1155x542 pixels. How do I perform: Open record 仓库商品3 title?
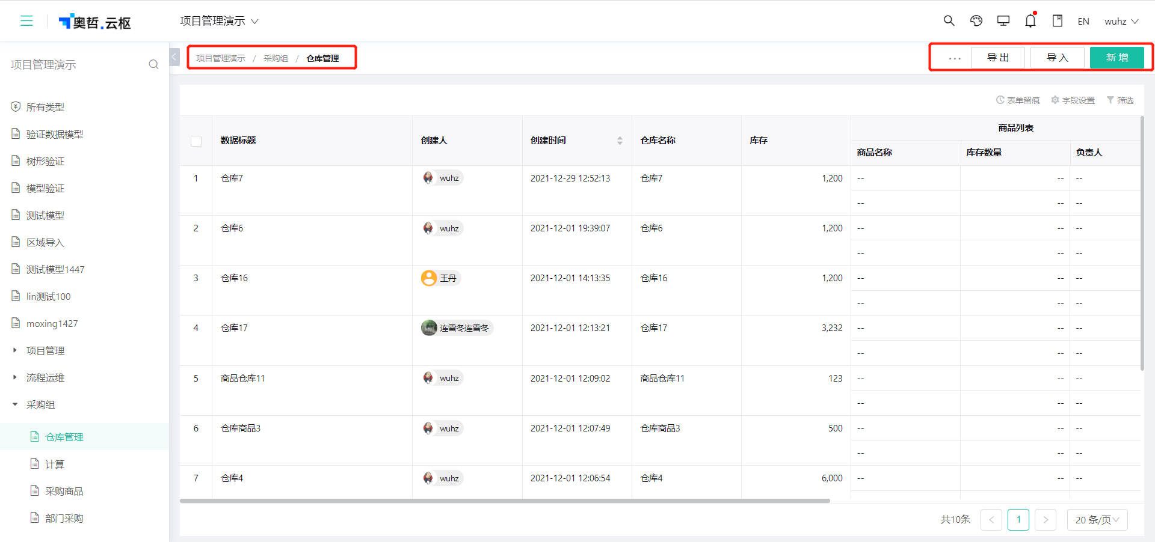click(240, 428)
